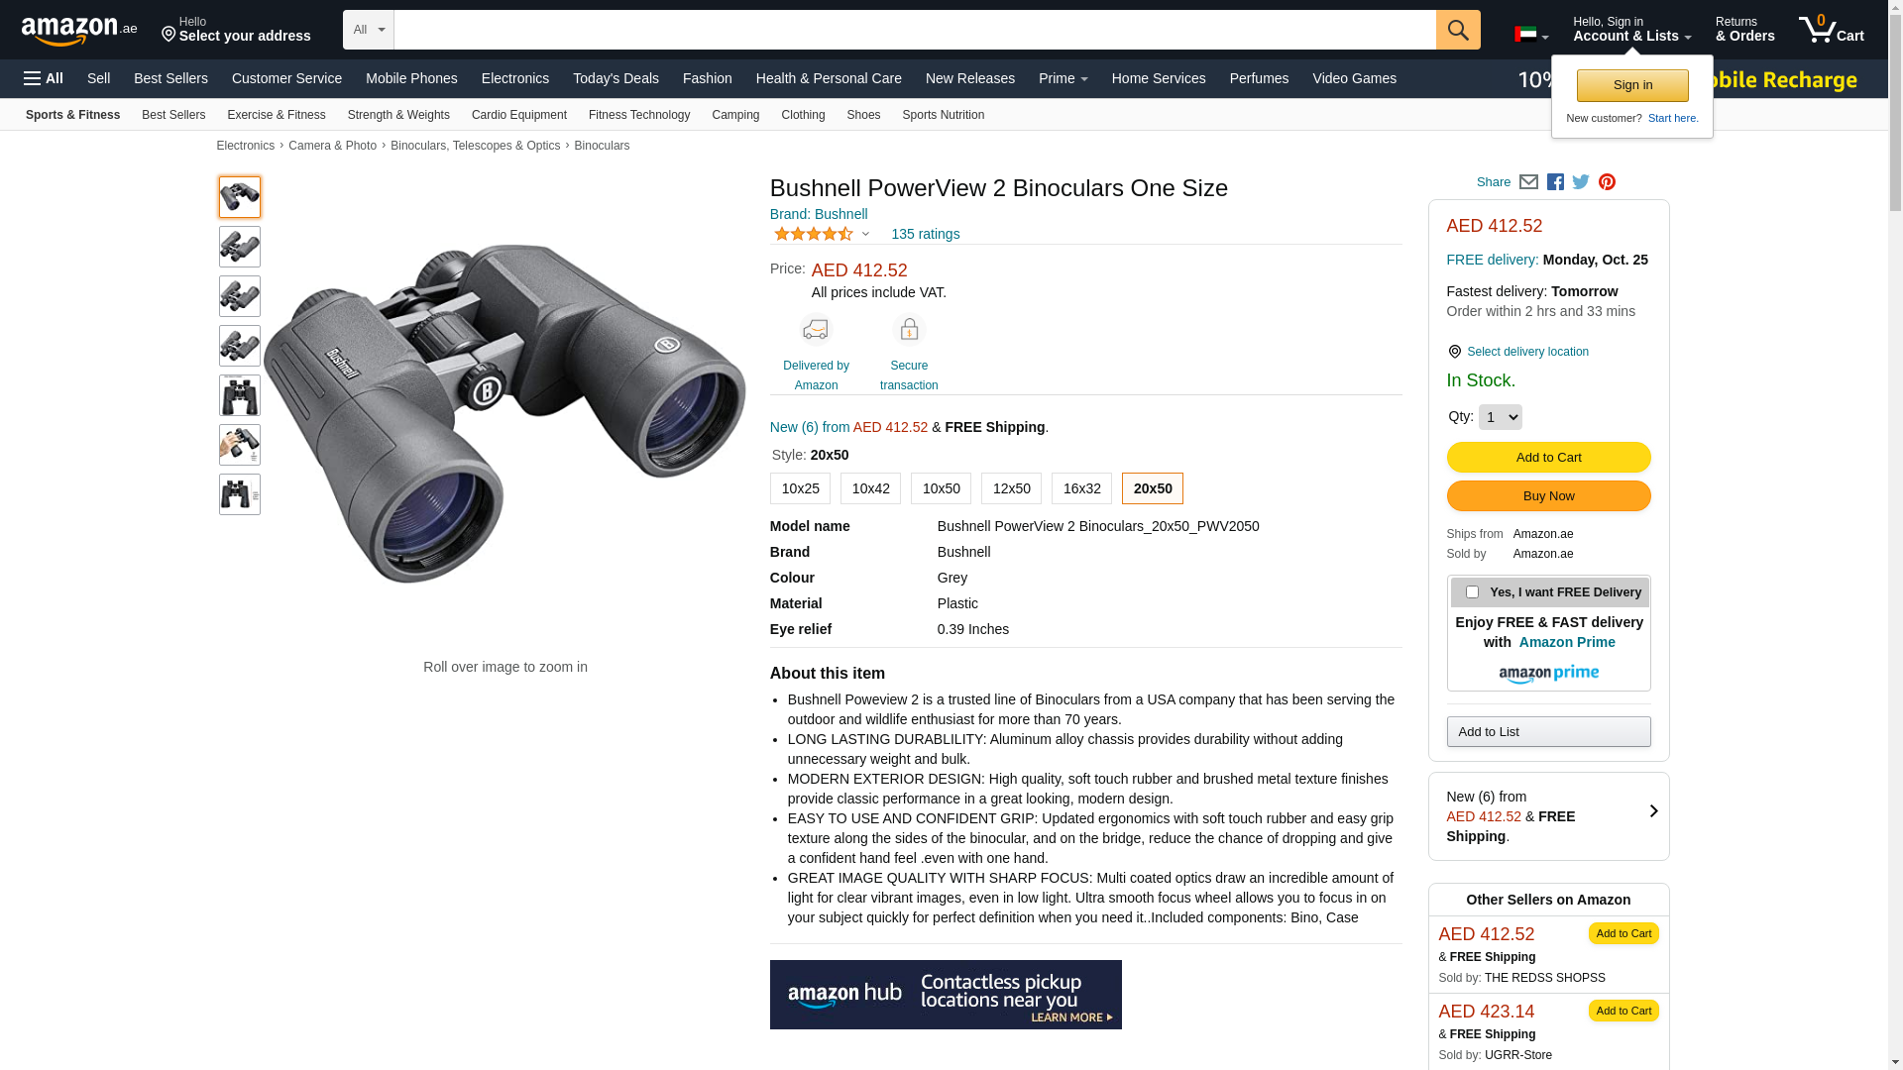The image size is (1903, 1070).
Task: Open the All hamburger menu
Action: pos(44,78)
